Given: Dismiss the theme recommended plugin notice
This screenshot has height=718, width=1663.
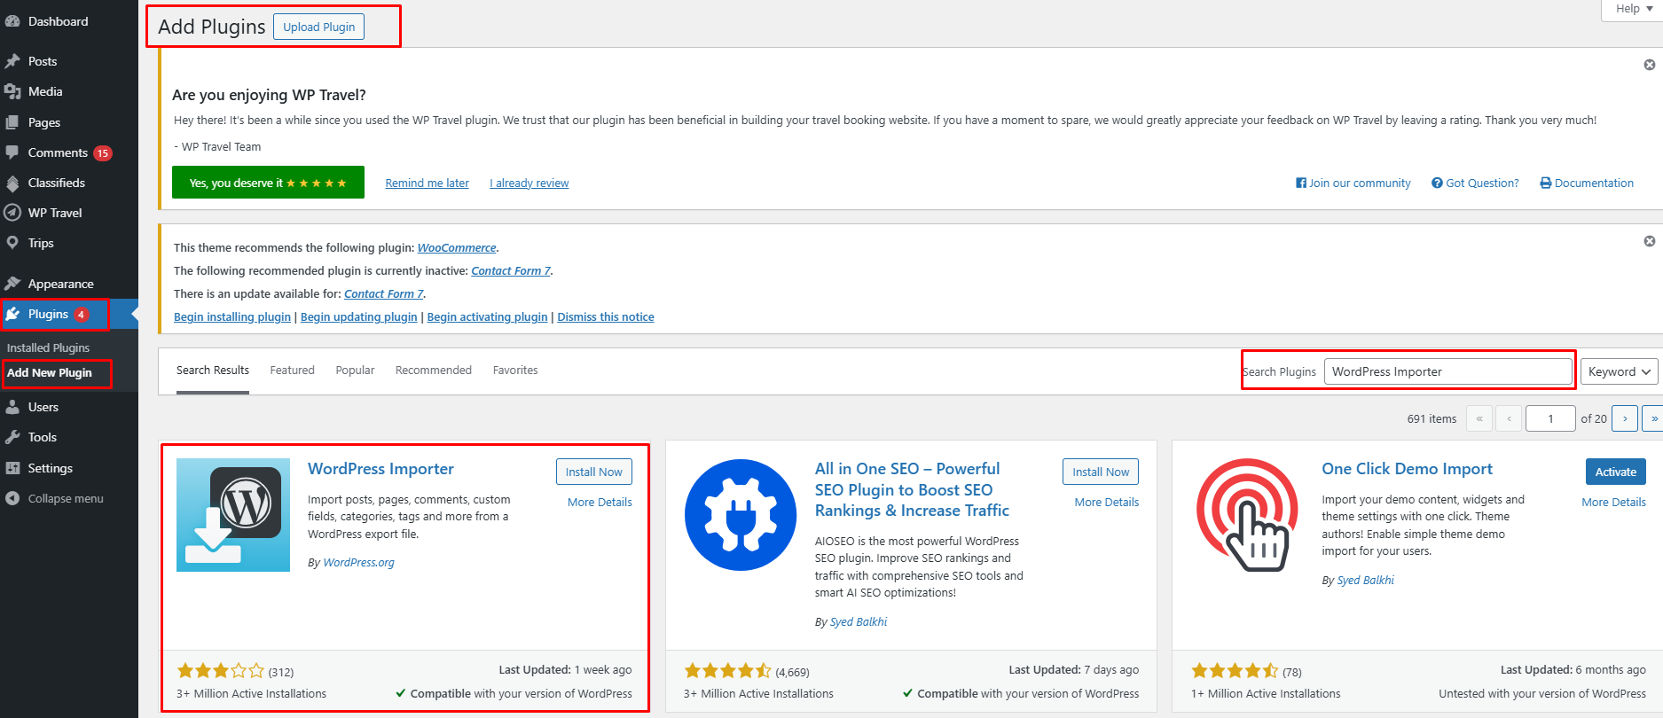Looking at the screenshot, I should click(x=1649, y=241).
